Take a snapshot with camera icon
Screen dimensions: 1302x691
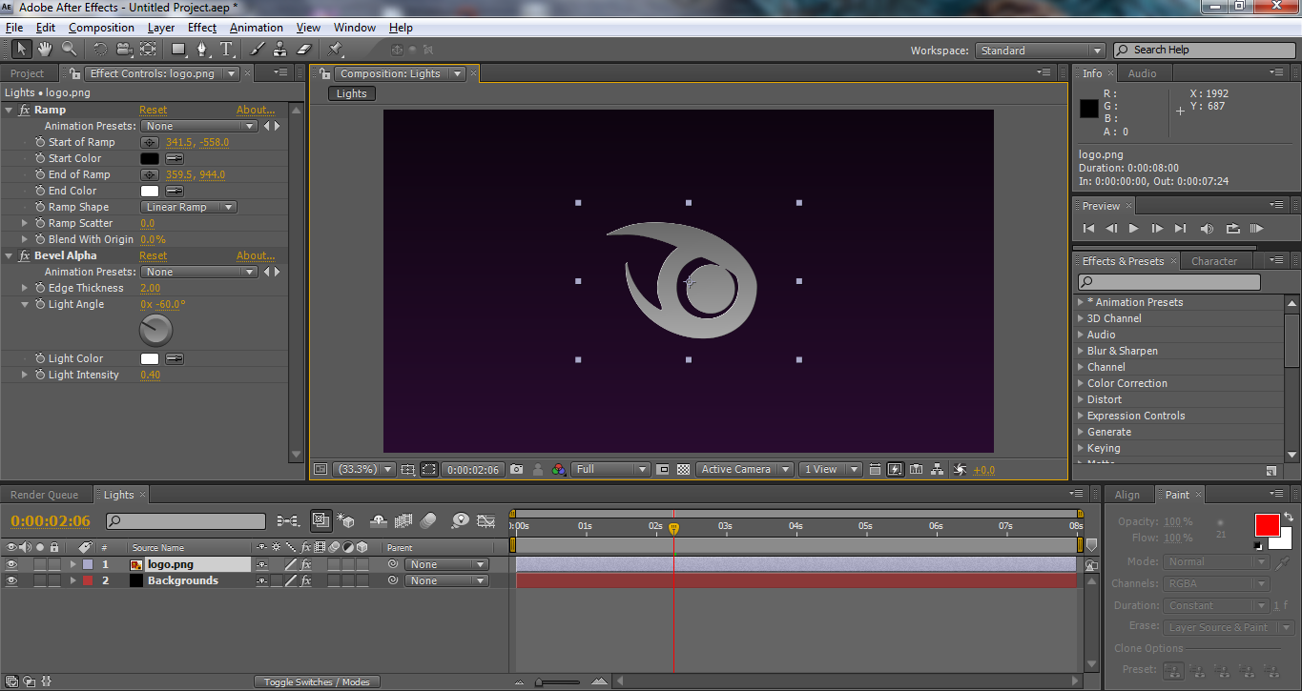pos(516,469)
